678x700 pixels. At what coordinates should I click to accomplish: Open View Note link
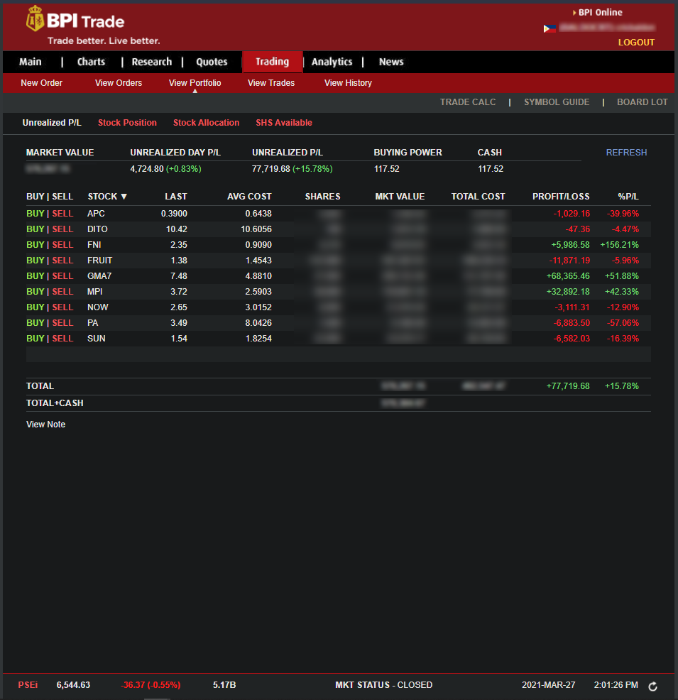tap(45, 425)
